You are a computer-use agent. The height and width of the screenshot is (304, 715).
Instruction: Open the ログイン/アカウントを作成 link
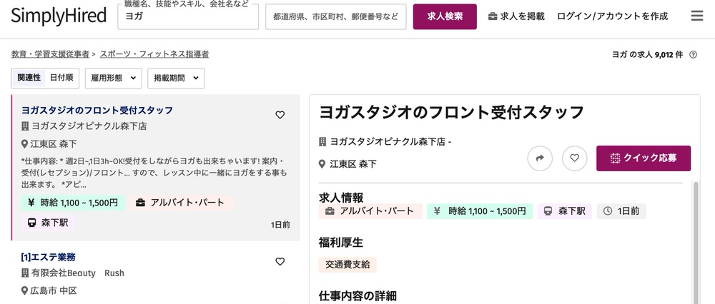(x=612, y=16)
